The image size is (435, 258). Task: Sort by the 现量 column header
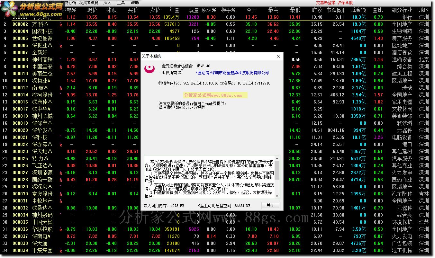(194, 10)
